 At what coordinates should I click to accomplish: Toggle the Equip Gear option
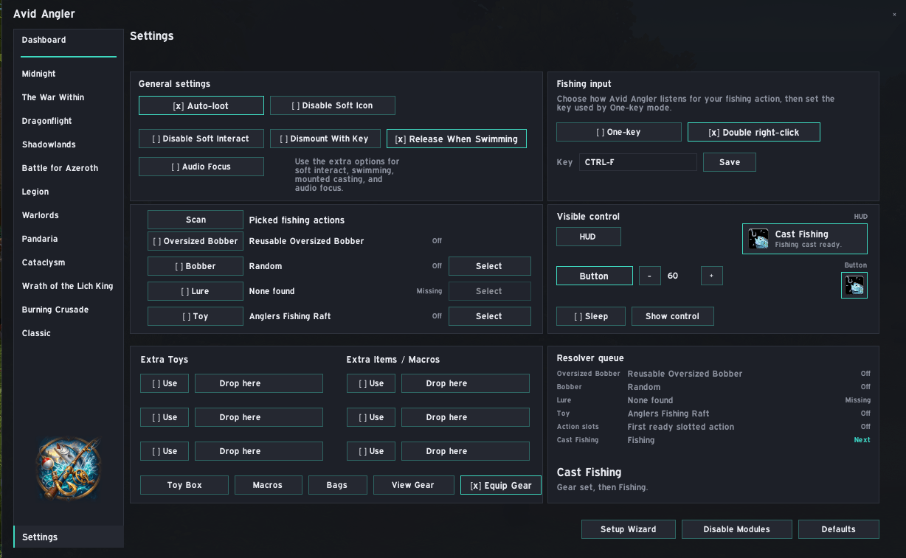(x=501, y=485)
